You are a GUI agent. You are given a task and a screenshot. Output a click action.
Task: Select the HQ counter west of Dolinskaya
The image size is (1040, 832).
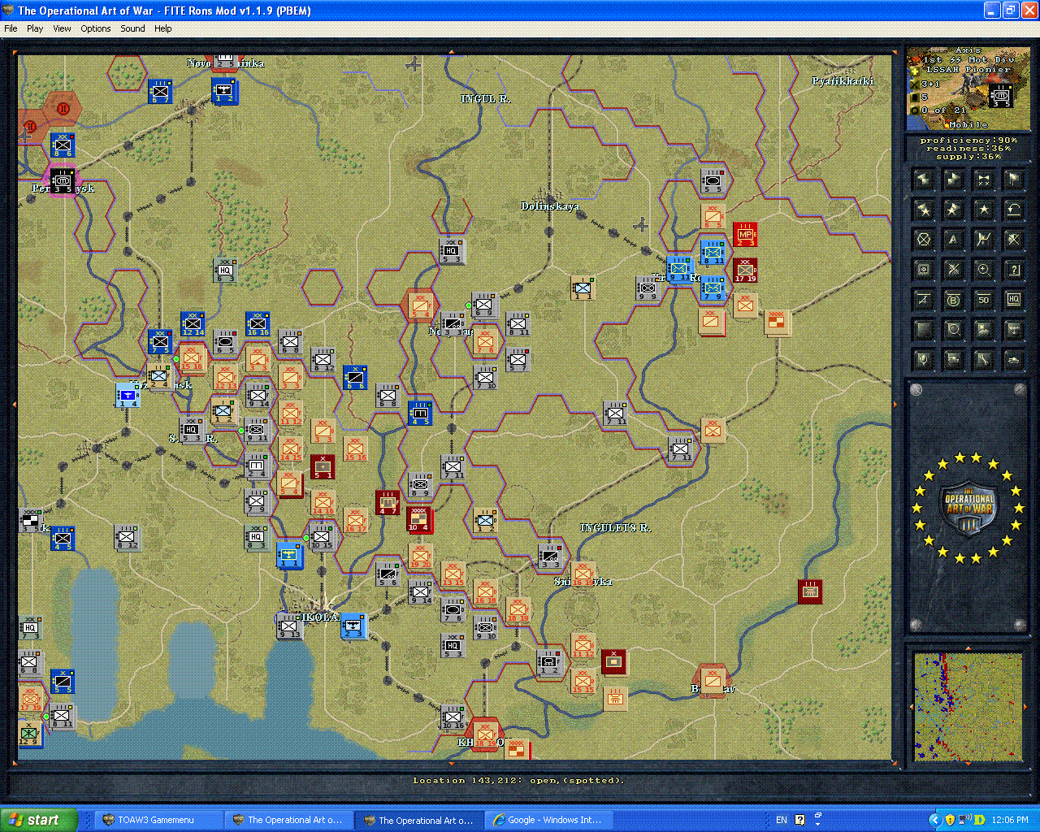(x=452, y=251)
